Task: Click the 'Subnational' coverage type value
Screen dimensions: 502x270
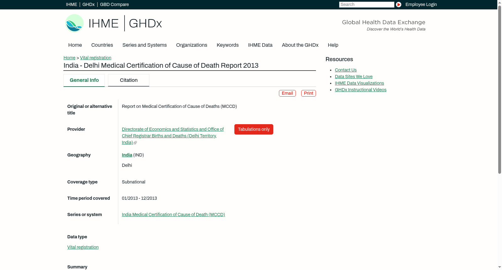Action: click(134, 182)
